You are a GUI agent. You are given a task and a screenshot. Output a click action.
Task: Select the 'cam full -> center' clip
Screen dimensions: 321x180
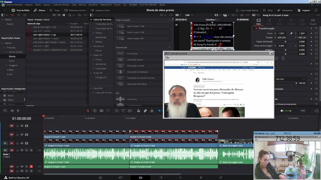[42, 31]
